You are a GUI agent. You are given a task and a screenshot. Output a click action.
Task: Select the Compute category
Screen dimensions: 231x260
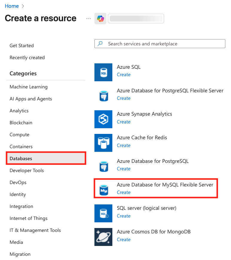point(19,135)
